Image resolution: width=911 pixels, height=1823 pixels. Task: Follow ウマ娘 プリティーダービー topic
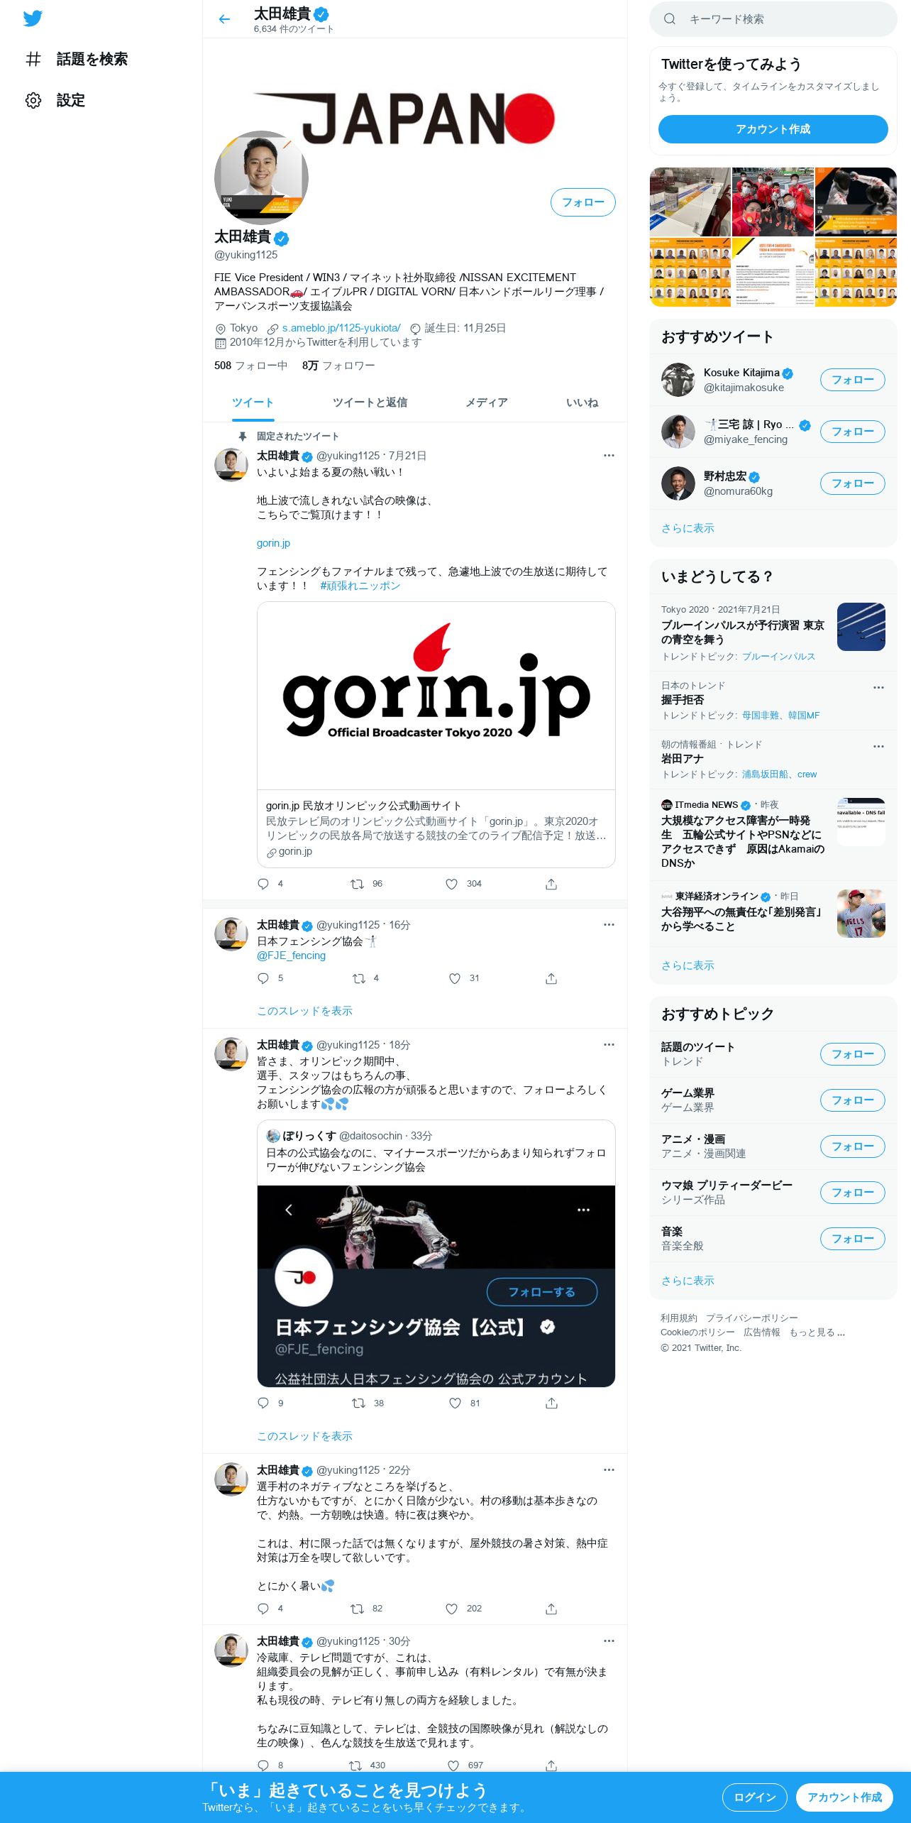[x=852, y=1193]
